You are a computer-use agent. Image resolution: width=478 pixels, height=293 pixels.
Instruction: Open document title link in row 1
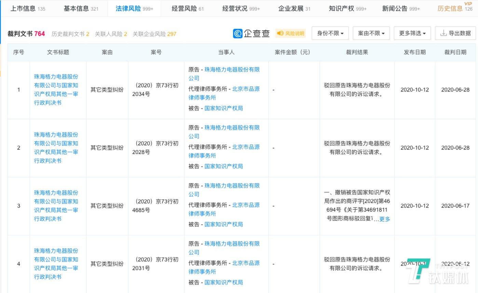pyautogui.click(x=56, y=90)
